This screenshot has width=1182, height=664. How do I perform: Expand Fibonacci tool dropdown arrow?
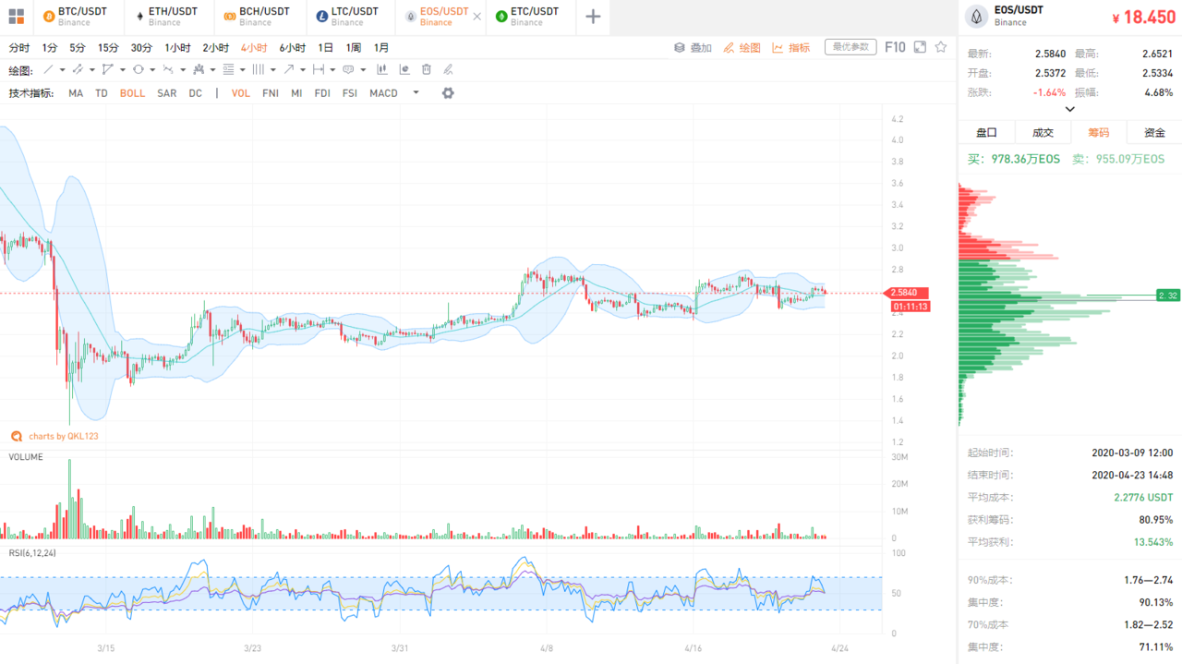click(242, 70)
